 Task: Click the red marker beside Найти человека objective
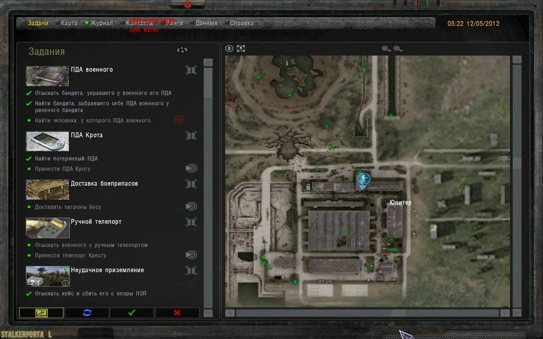[179, 120]
